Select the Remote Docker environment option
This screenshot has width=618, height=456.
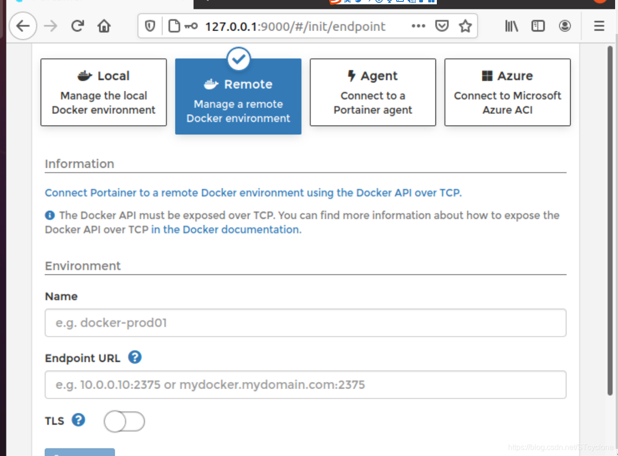(238, 96)
